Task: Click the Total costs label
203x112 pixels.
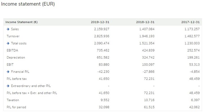Action: coord(19,43)
